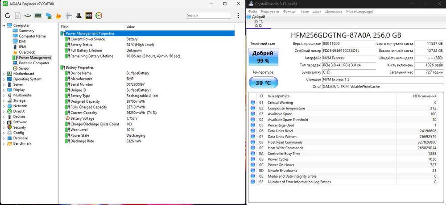
Task: Select the Charge-Discharge Cycle Count row
Action: point(147,124)
